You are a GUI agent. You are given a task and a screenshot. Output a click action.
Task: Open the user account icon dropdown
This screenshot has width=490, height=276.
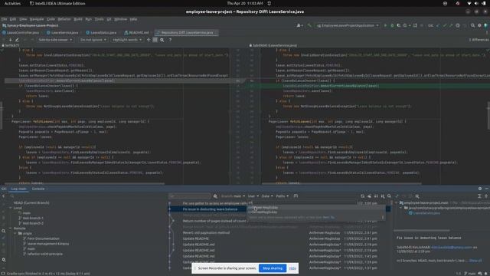tap(299, 25)
